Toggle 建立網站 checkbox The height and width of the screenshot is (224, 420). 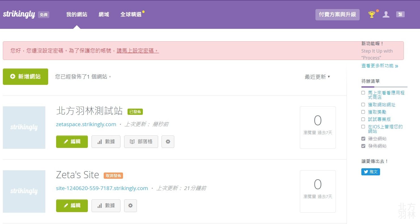pyautogui.click(x=363, y=139)
